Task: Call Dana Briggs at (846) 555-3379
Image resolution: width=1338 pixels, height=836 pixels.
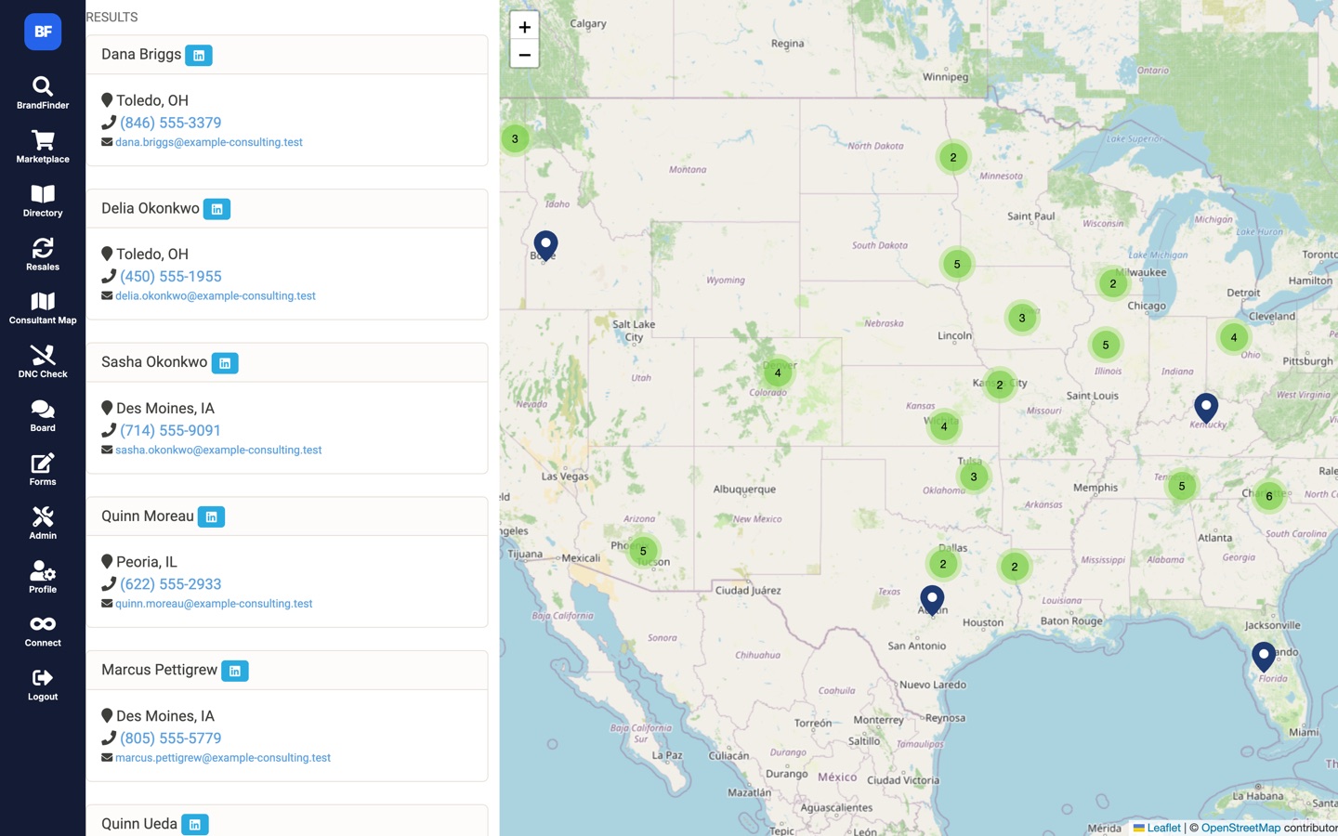Action: pos(171,123)
